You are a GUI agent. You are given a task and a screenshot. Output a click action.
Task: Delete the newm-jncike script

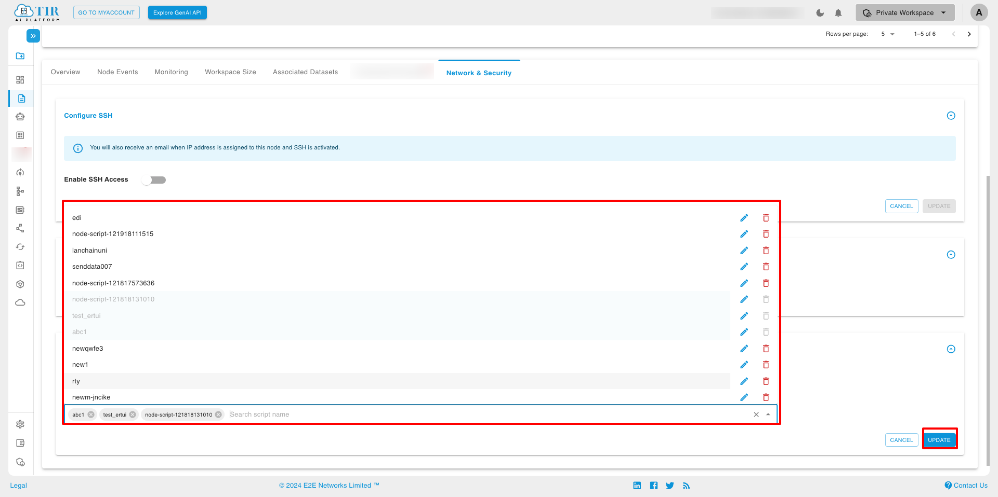(766, 397)
